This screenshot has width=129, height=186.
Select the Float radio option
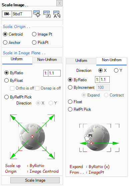75,102
